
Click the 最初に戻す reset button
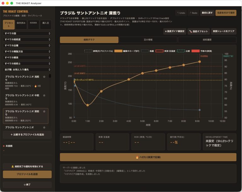click(x=207, y=13)
